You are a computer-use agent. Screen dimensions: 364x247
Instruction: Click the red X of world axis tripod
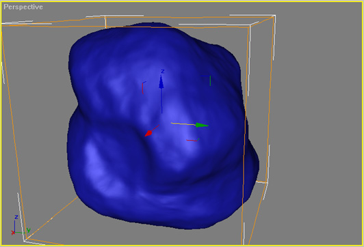(13, 233)
